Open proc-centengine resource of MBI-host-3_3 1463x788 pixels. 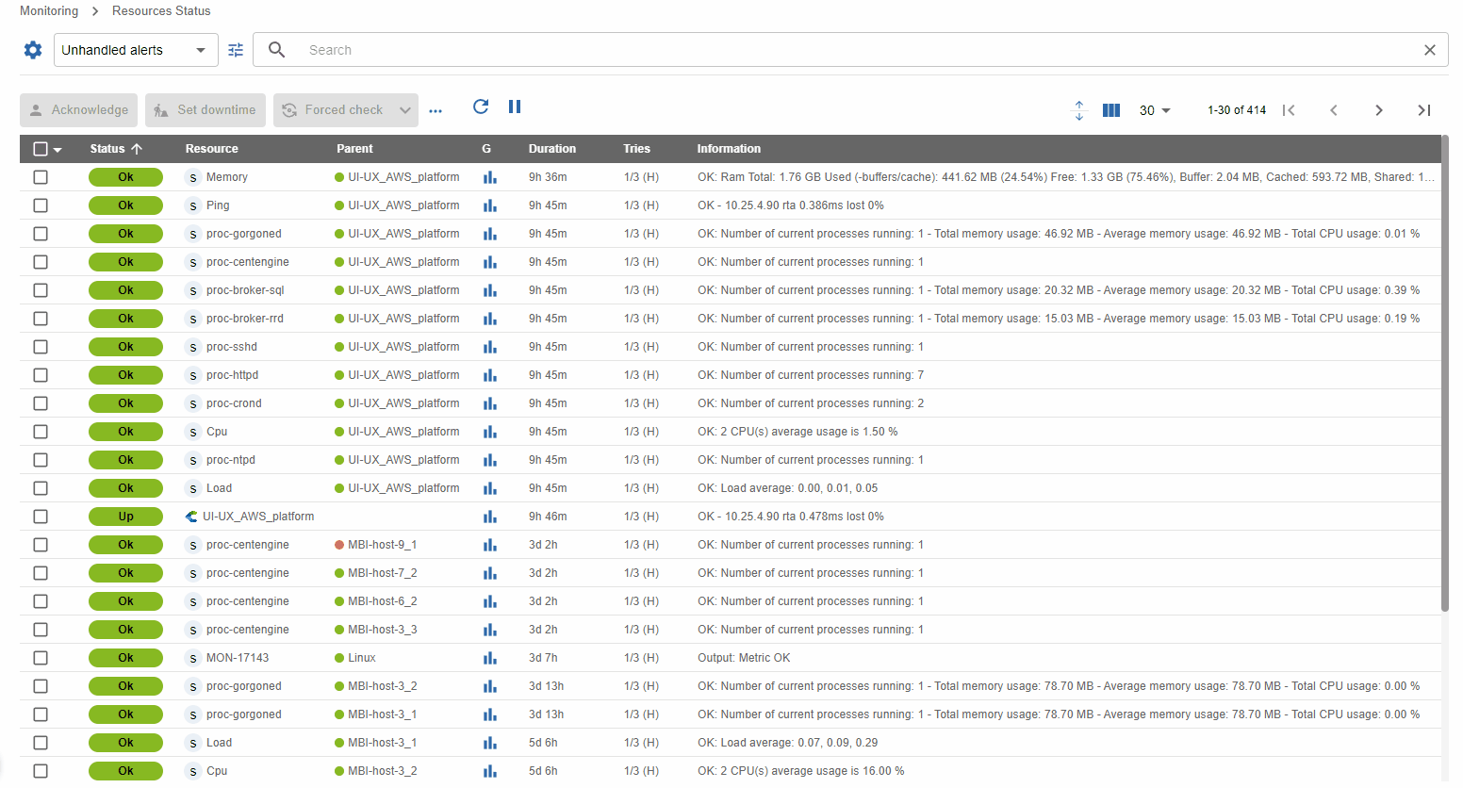point(248,630)
